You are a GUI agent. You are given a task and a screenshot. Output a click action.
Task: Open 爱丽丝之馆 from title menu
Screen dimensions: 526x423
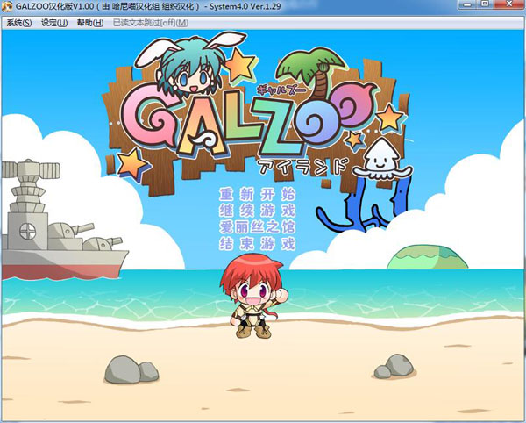pos(257,227)
